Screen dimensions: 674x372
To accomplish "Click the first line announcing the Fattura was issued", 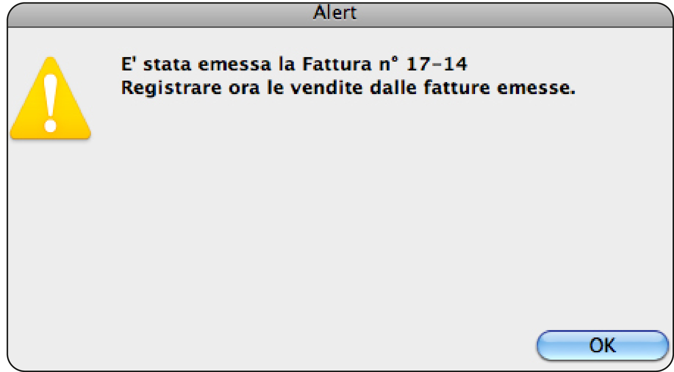I will click(x=294, y=64).
